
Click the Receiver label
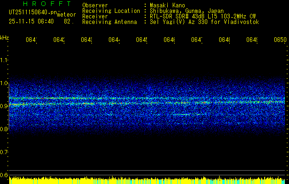95,17
